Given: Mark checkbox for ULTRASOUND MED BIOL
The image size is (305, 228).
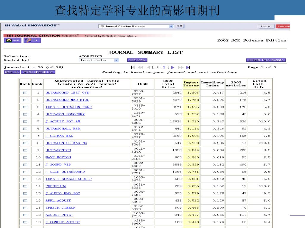Looking at the screenshot, I should (25, 100).
